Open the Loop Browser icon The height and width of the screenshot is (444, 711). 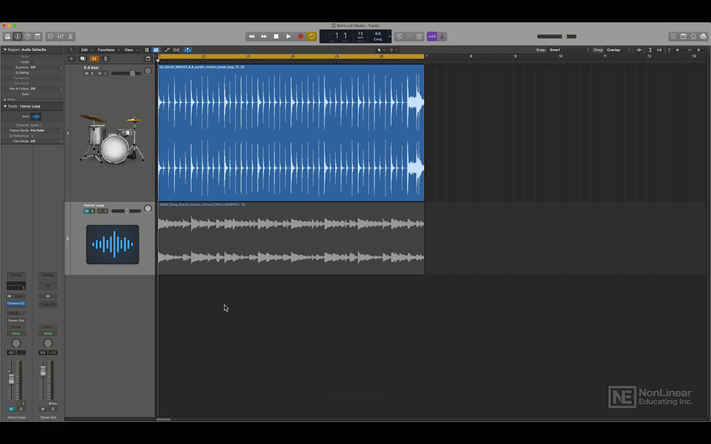click(693, 37)
